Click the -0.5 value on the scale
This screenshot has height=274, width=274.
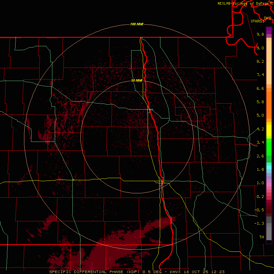(x=259, y=210)
